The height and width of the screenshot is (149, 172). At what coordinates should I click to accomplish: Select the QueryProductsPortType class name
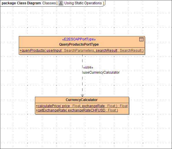(x=79, y=44)
